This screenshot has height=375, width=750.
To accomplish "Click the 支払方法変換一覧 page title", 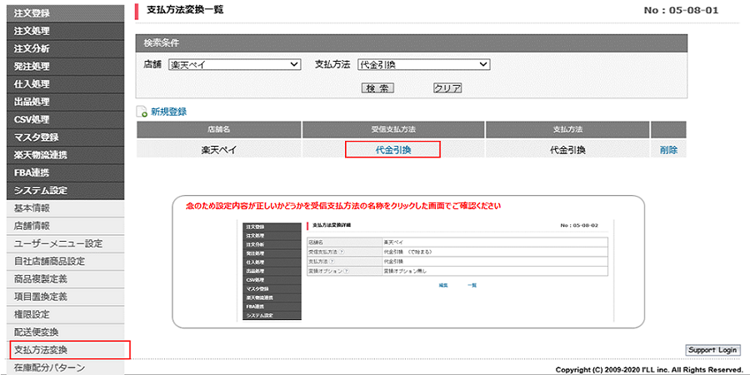I will (185, 9).
